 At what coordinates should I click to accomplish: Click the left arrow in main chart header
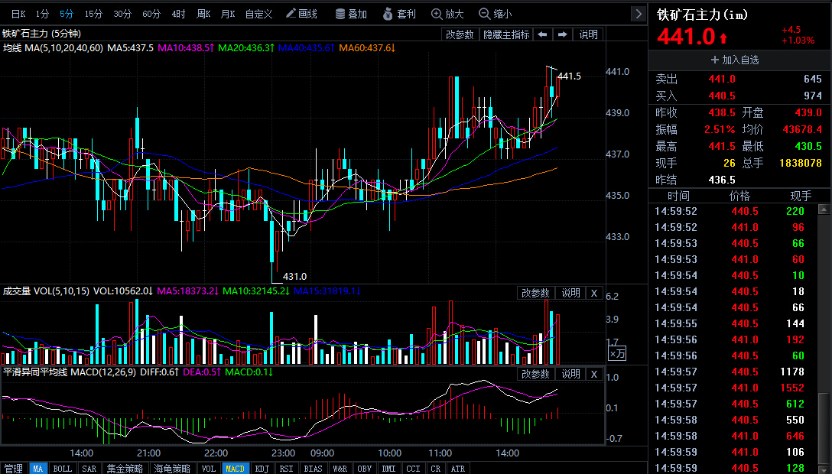(542, 34)
